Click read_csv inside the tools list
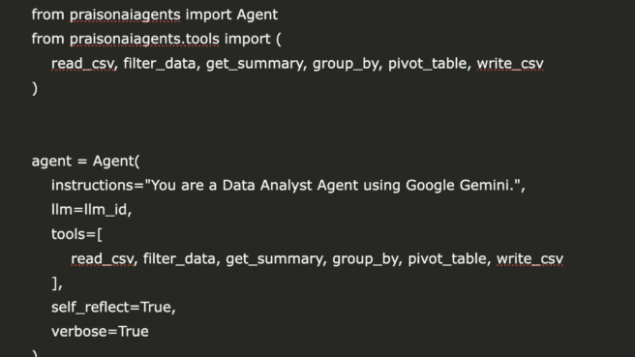Viewport: 635px width, 357px height. pos(103,258)
